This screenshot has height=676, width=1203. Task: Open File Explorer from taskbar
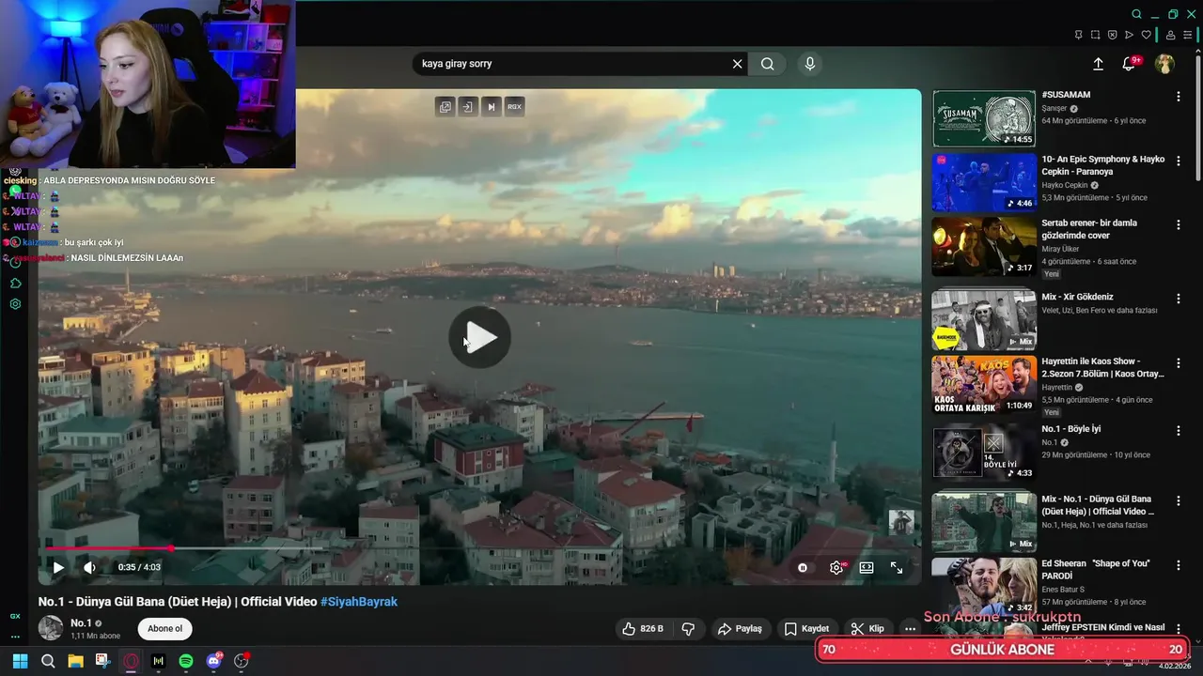tap(75, 661)
